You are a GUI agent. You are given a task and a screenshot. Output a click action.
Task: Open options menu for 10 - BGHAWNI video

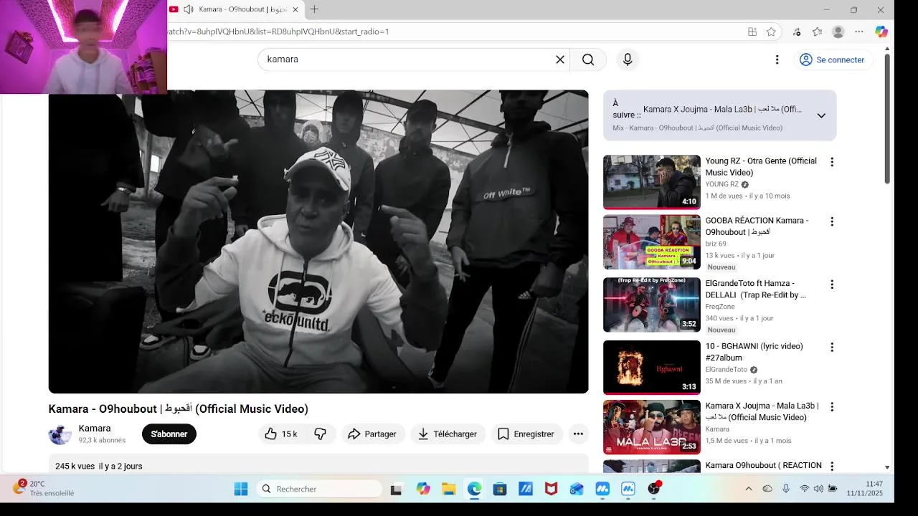832,347
